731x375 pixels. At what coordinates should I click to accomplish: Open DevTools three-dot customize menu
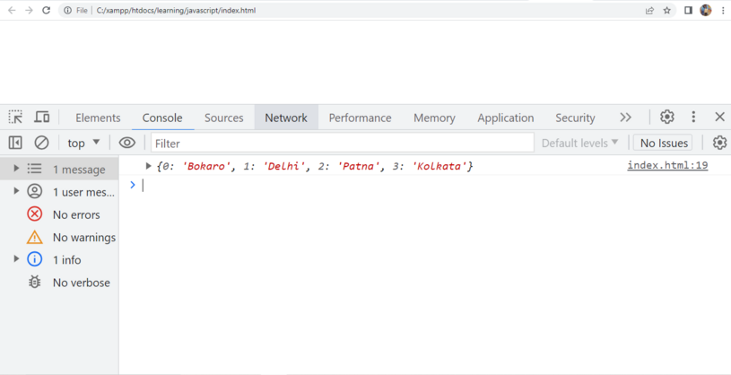[693, 118]
